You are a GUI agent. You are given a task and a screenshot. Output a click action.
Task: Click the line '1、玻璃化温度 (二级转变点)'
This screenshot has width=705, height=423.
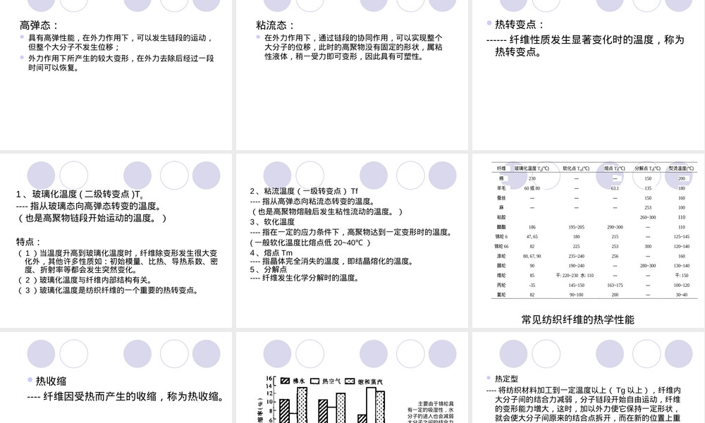pos(80,194)
